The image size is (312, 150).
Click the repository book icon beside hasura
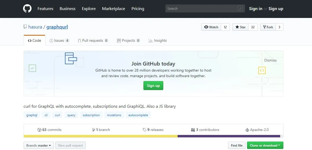25,27
